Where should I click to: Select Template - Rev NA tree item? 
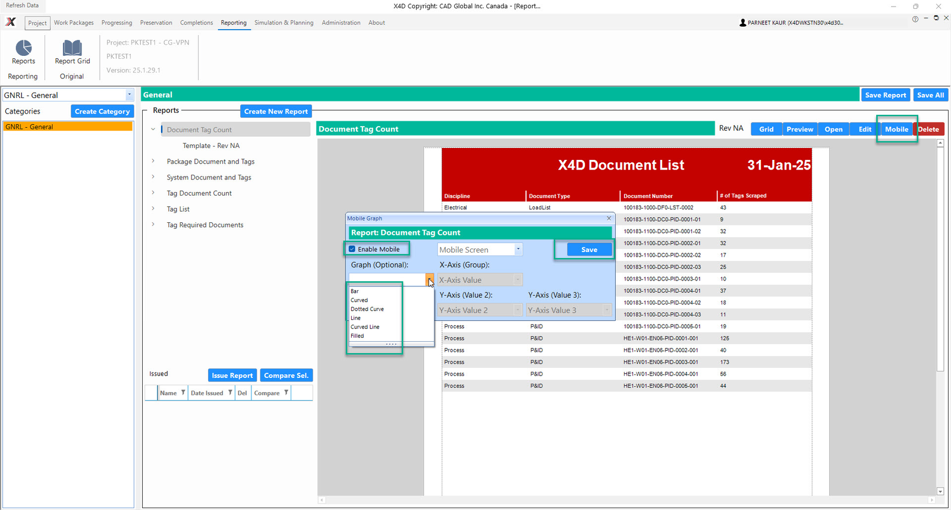point(211,146)
